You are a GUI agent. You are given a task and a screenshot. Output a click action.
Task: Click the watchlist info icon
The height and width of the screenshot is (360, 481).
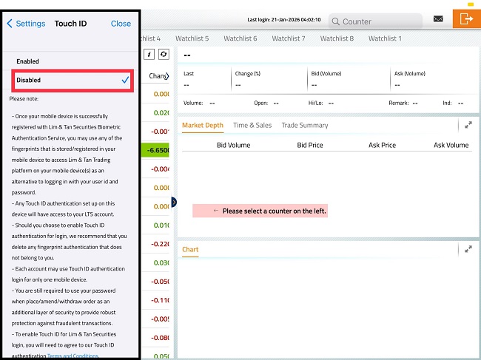(x=149, y=55)
